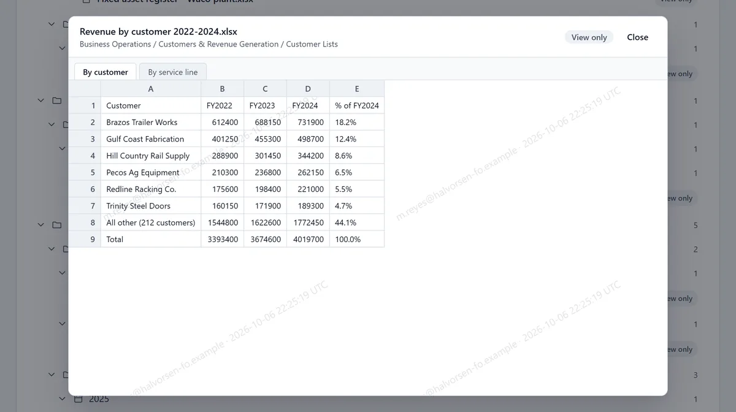This screenshot has height=412, width=736.
Task: Select the By customer sheet tab
Action: 105,72
